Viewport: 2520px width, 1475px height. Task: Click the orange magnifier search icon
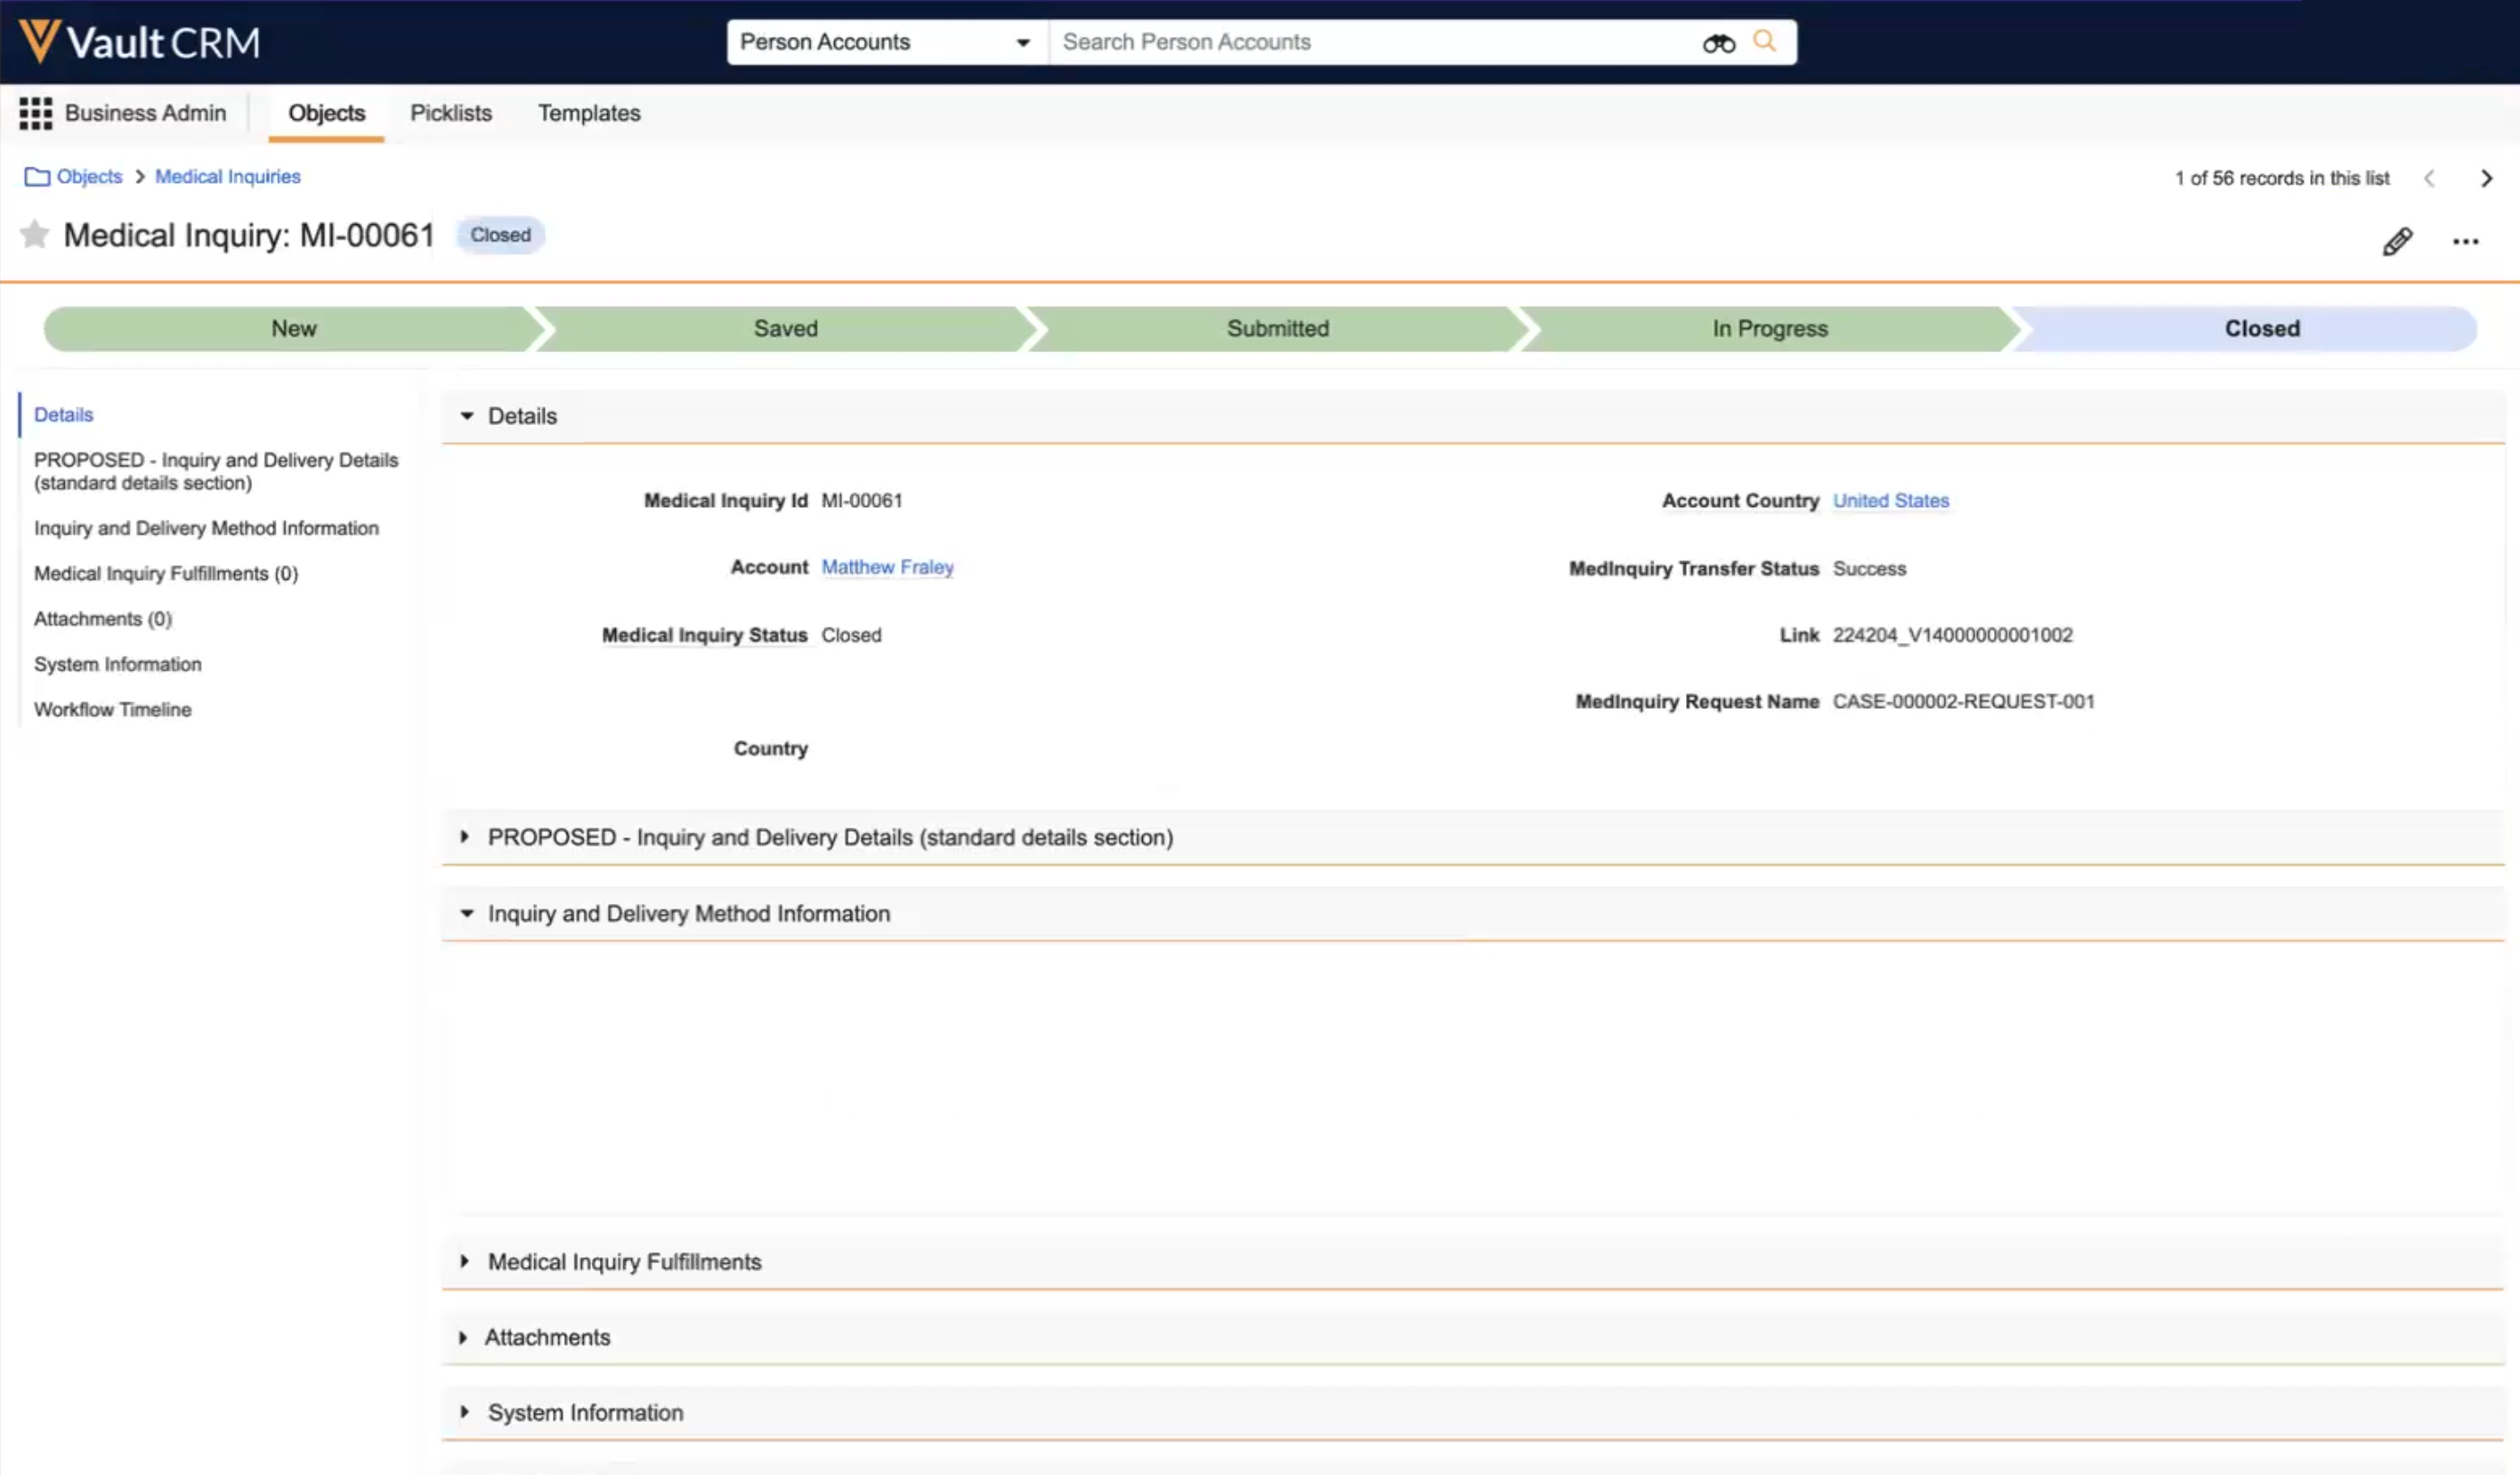pyautogui.click(x=1765, y=42)
